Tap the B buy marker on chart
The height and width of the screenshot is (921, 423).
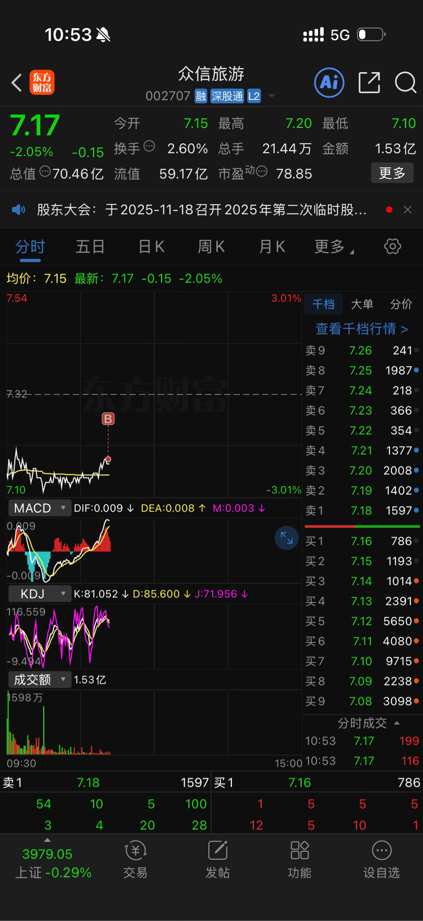[x=108, y=419]
